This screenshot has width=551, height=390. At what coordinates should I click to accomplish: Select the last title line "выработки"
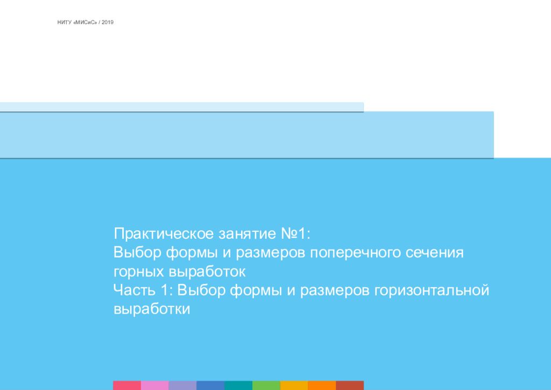coord(152,309)
